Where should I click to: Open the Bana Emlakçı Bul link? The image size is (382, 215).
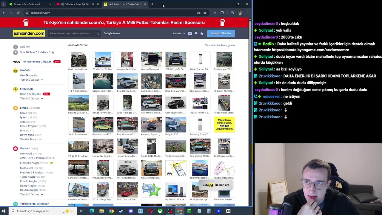[x=31, y=94]
